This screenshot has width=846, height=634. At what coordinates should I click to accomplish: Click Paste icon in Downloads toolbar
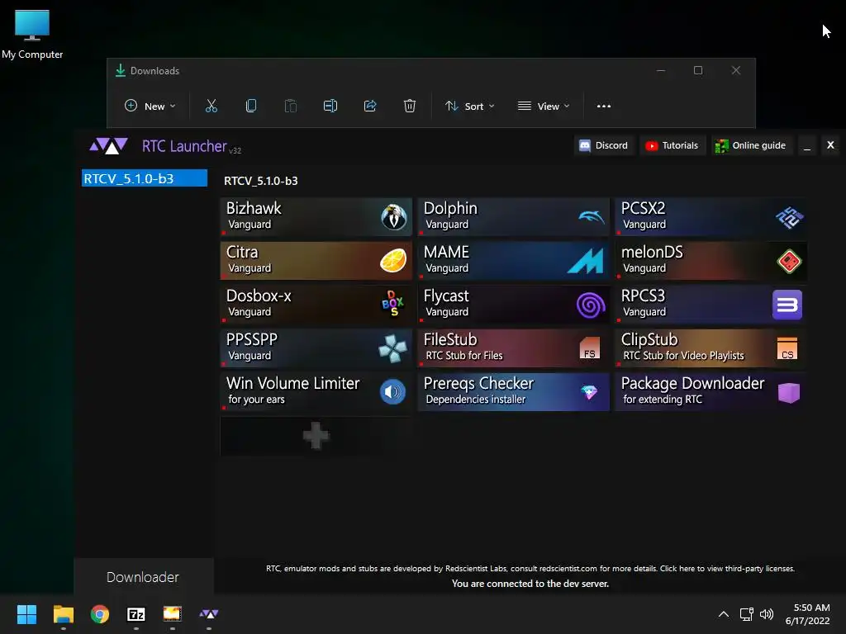point(290,106)
